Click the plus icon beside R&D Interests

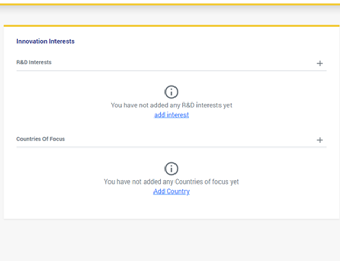320,63
